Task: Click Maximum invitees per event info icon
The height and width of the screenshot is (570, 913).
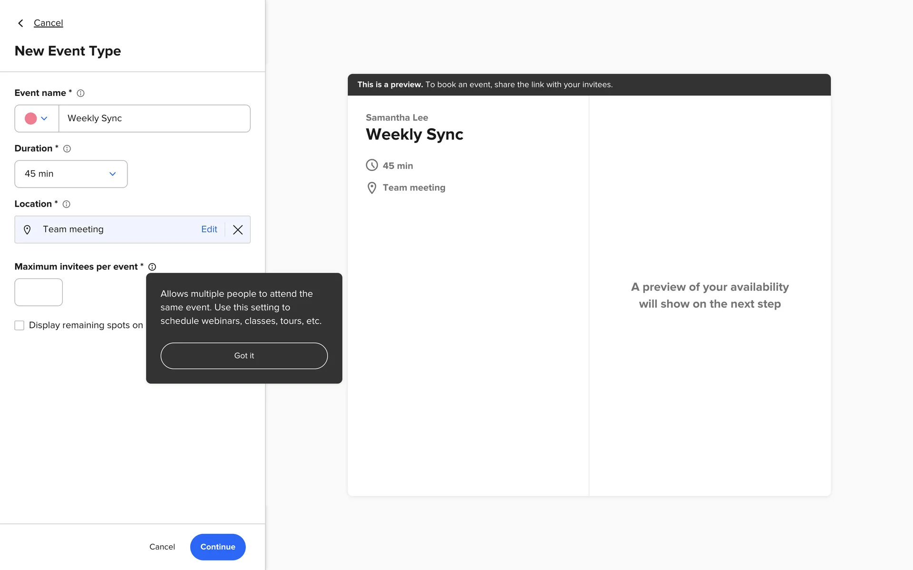Action: [152, 267]
